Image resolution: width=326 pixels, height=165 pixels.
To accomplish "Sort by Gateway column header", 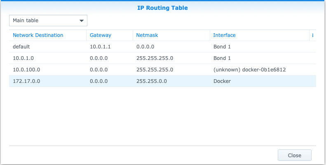I will coord(101,35).
